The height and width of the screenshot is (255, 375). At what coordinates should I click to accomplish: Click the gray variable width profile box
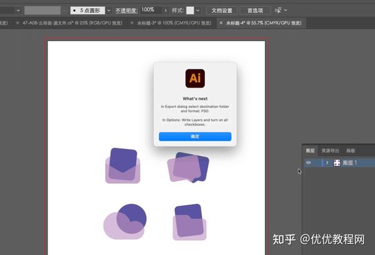pyautogui.click(x=42, y=11)
